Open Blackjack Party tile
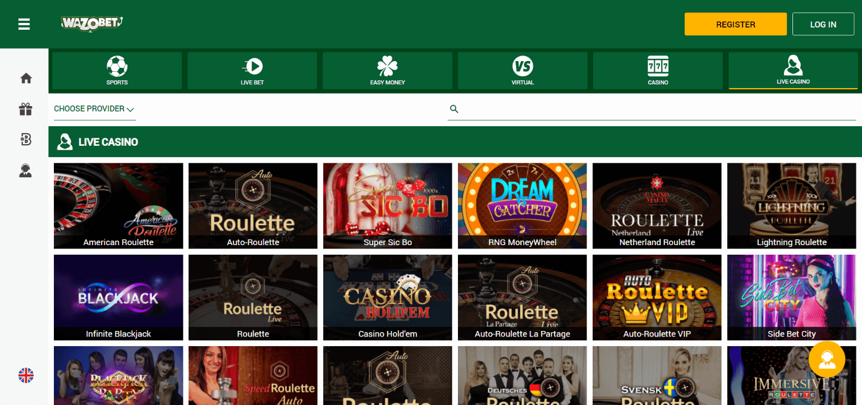862x405 pixels. pos(118,376)
